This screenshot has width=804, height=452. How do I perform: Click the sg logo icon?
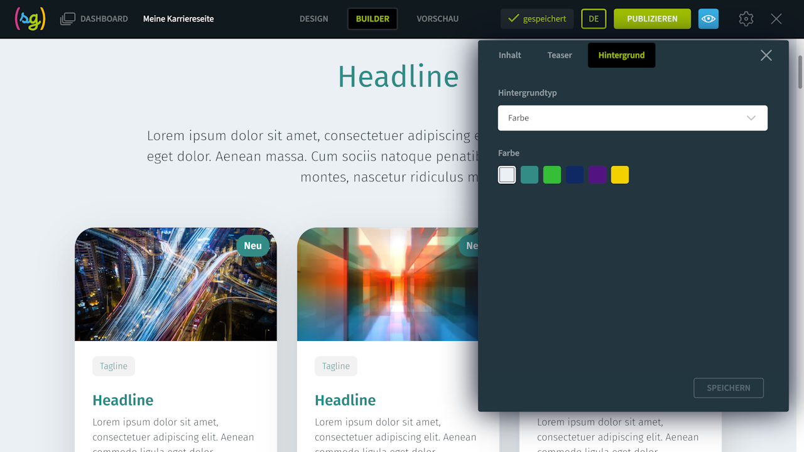(x=30, y=19)
